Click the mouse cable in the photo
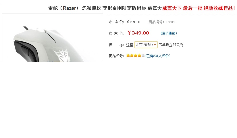 pyautogui.click(x=26, y=28)
